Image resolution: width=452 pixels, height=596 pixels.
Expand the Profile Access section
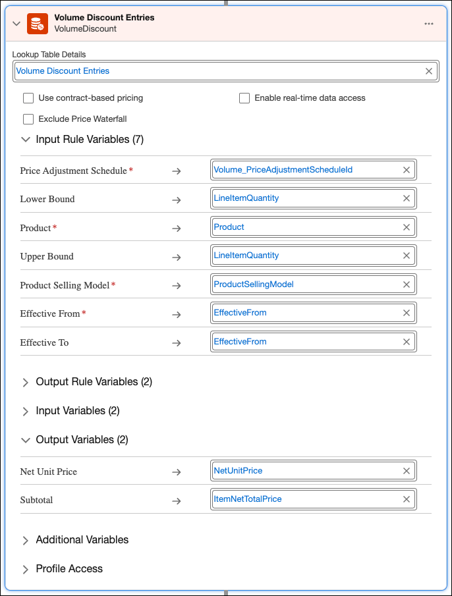click(x=26, y=569)
